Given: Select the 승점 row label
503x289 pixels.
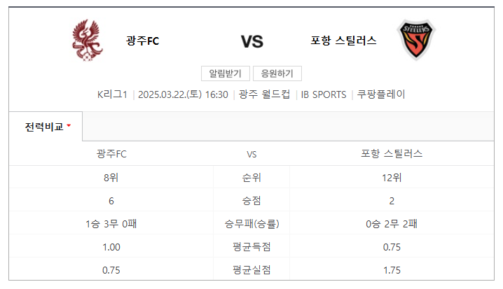Looking at the screenshot, I should (x=251, y=201).
